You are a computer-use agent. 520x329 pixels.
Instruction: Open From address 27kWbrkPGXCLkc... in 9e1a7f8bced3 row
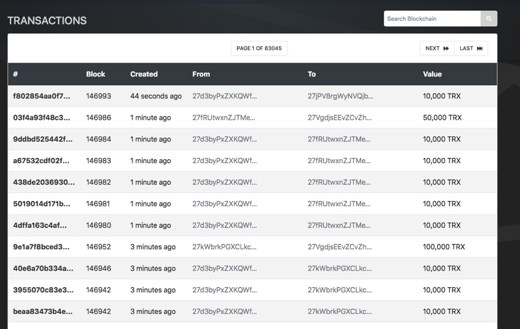point(224,246)
